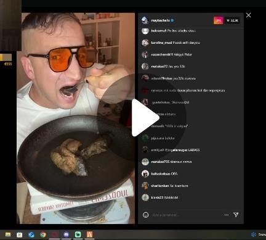Send the comment with the paper plane icon
The width and height of the screenshot is (266, 240).
point(236,215)
